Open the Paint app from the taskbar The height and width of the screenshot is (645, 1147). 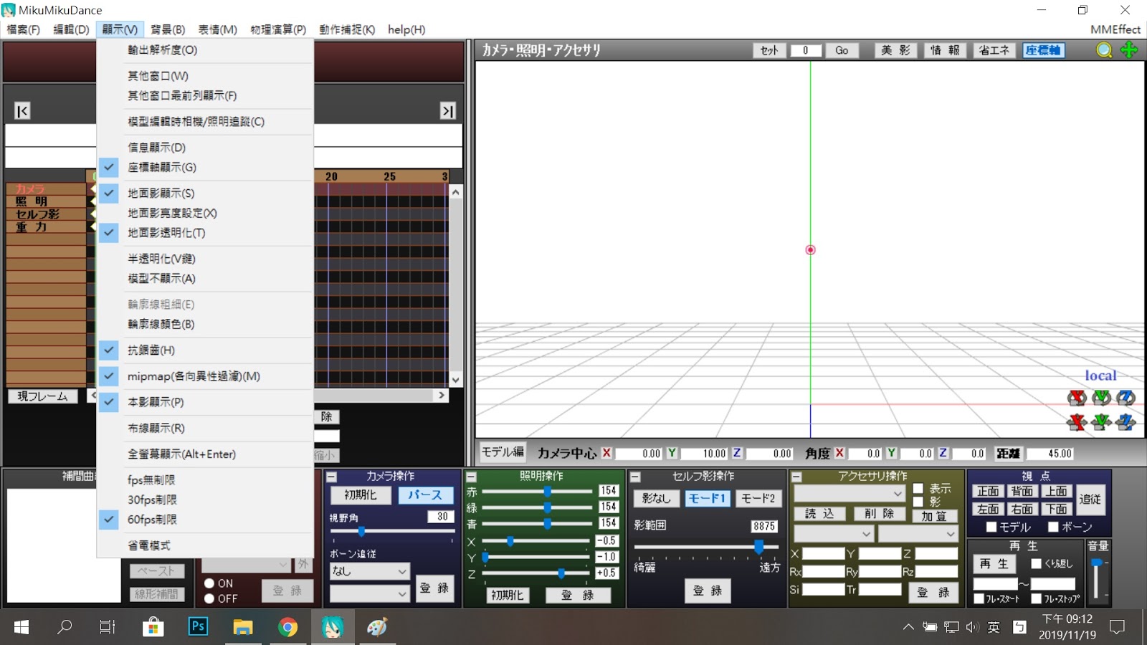coord(377,627)
